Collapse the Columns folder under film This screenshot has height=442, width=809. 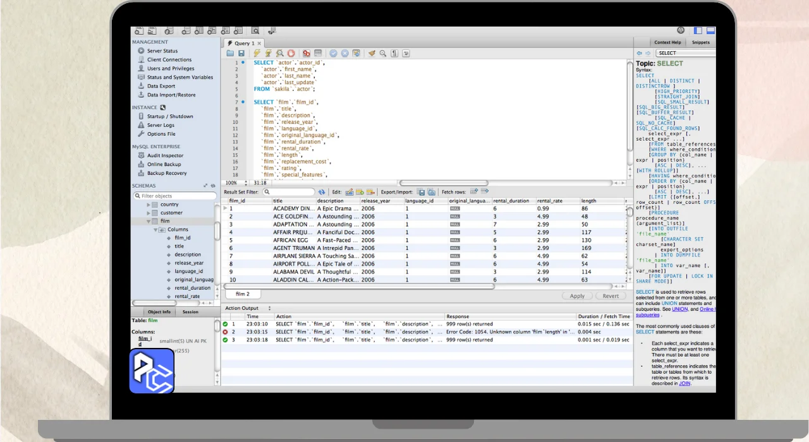pyautogui.click(x=155, y=230)
